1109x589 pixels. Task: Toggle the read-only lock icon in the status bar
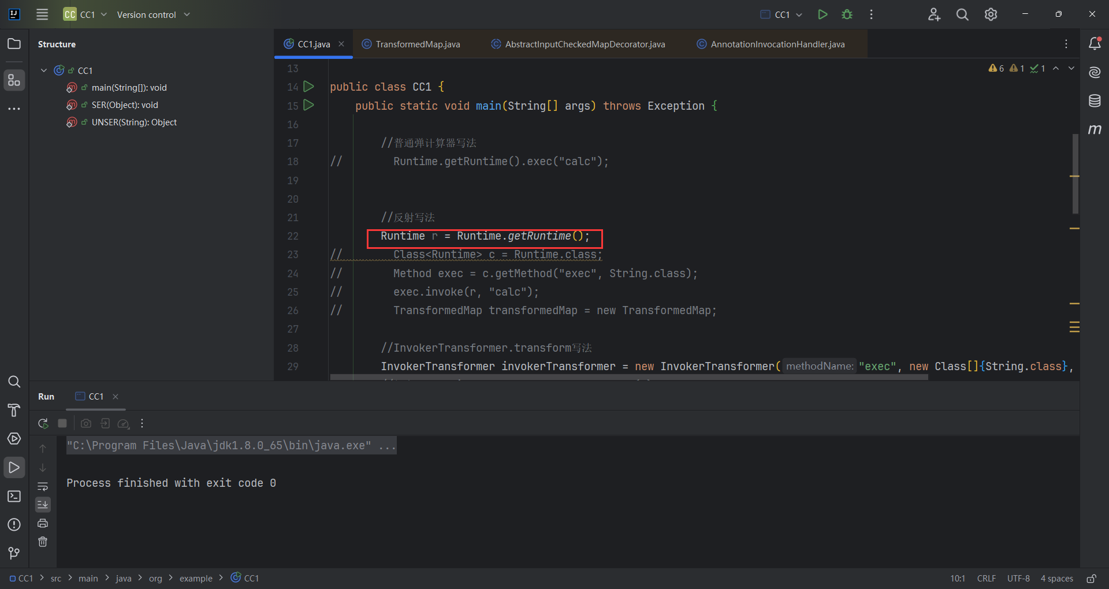(x=1091, y=578)
